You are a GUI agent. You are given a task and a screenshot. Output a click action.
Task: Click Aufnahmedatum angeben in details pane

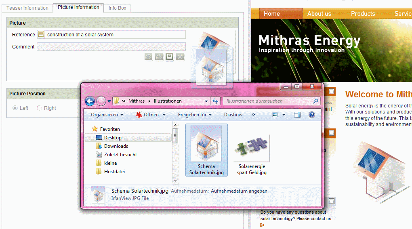tap(239, 191)
